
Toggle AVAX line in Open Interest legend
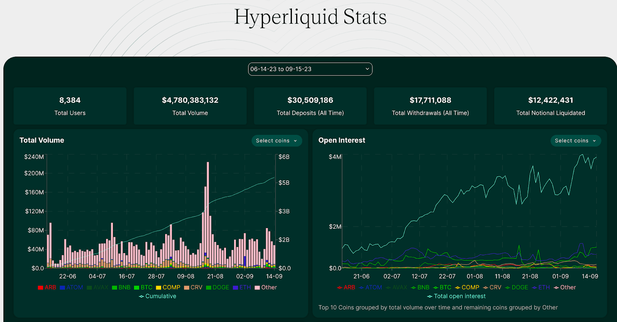click(x=396, y=287)
